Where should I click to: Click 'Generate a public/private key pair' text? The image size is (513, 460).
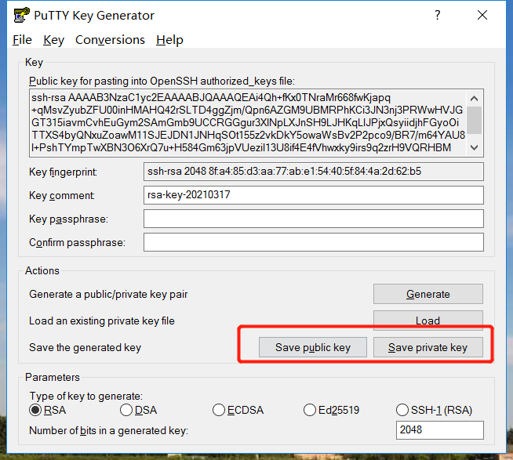(108, 294)
